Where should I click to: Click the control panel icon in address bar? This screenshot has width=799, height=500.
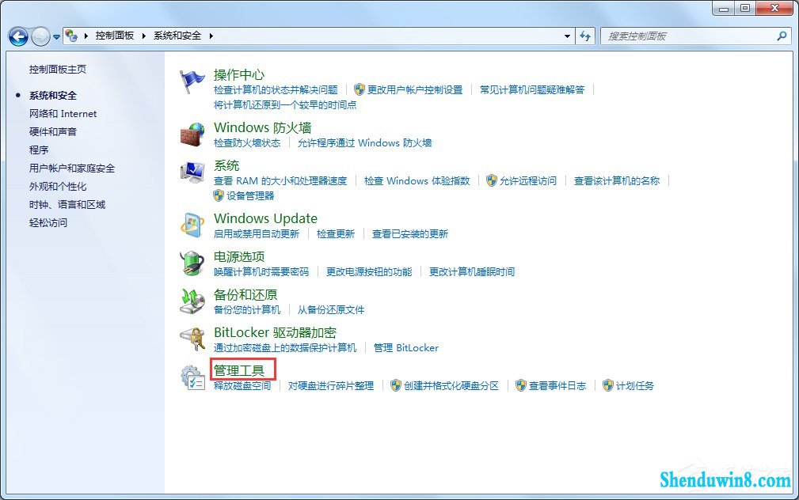[71, 36]
